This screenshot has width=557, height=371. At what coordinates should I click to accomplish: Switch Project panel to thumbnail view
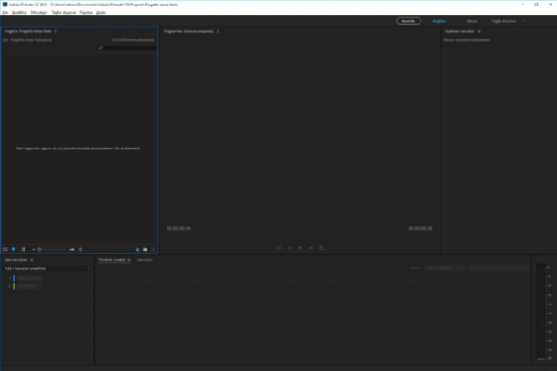click(x=14, y=250)
